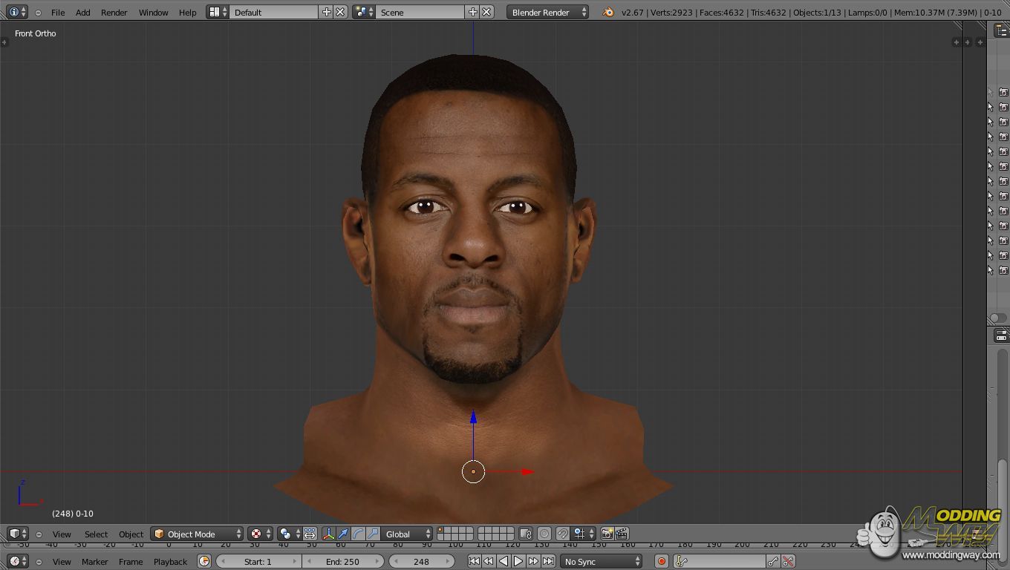The image size is (1010, 570).
Task: Select the rotate manipulator arc icon
Action: point(358,534)
